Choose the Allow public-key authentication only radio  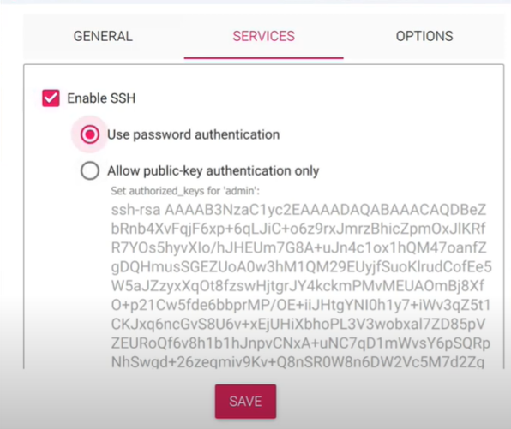[90, 170]
